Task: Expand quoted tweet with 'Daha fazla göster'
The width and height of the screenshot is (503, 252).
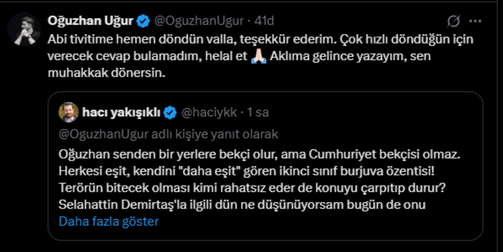Action: (x=109, y=222)
